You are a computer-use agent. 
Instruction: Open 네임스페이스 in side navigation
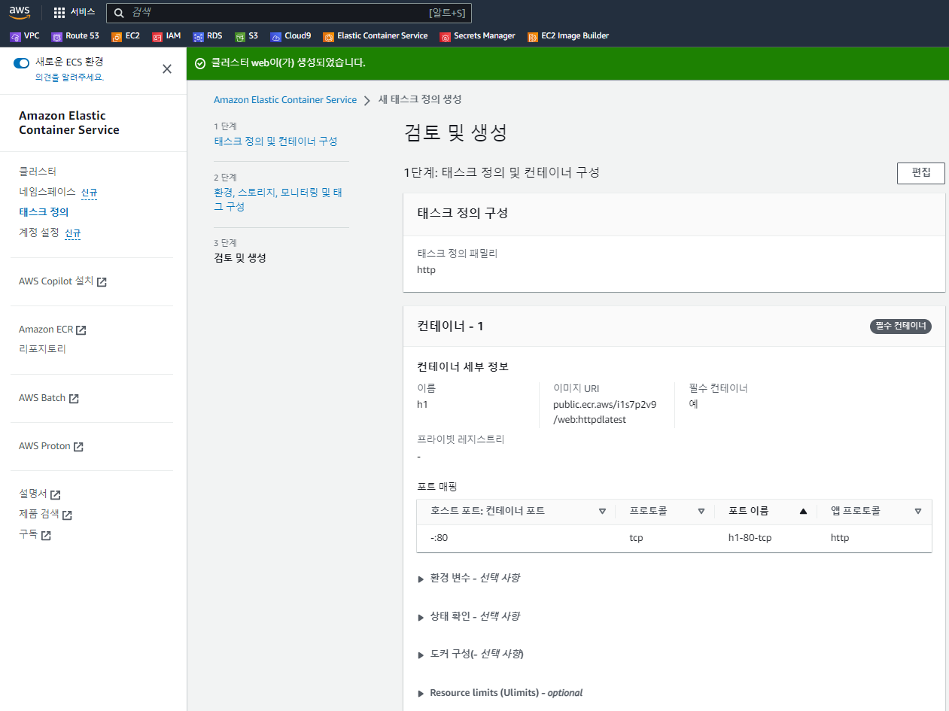coord(47,192)
